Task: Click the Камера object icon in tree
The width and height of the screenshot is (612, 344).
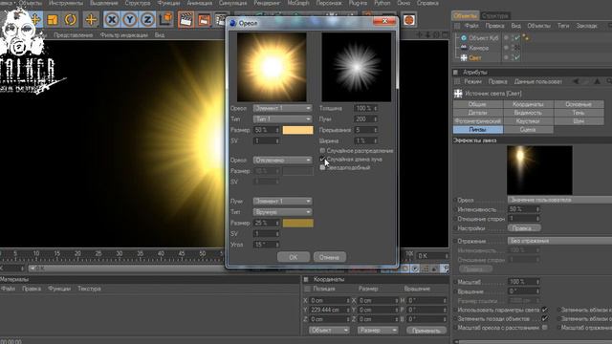Action: pos(464,48)
